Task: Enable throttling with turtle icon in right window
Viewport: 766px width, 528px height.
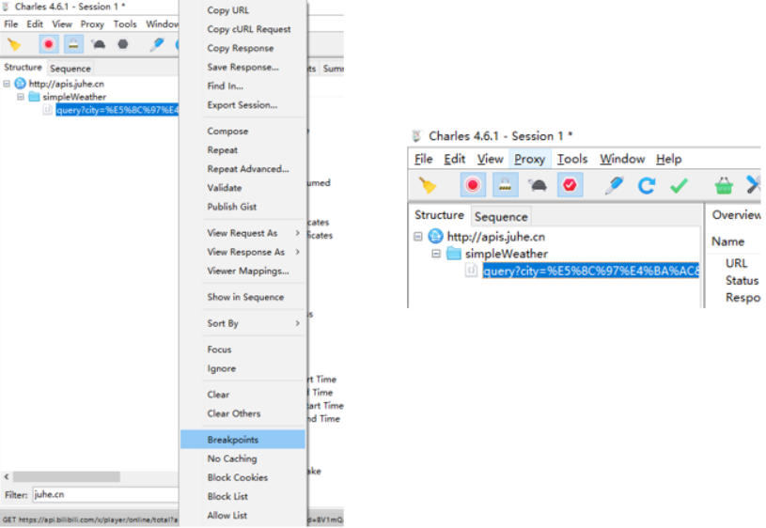Action: [538, 185]
